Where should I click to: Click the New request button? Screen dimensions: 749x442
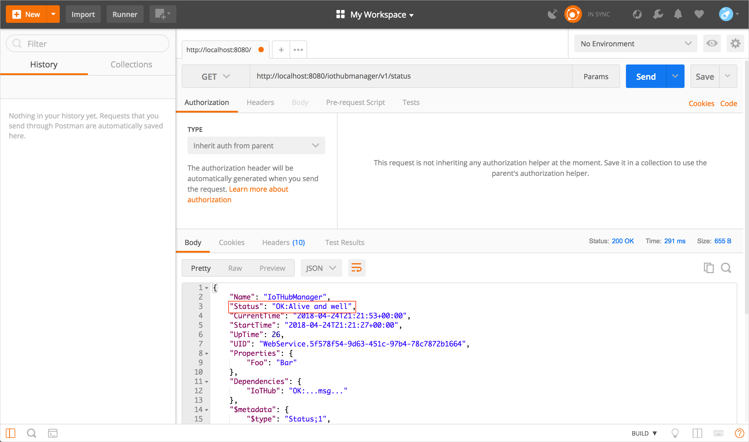(x=26, y=14)
